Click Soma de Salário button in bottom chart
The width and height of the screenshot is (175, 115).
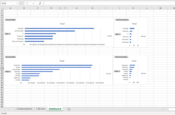tap(10, 57)
